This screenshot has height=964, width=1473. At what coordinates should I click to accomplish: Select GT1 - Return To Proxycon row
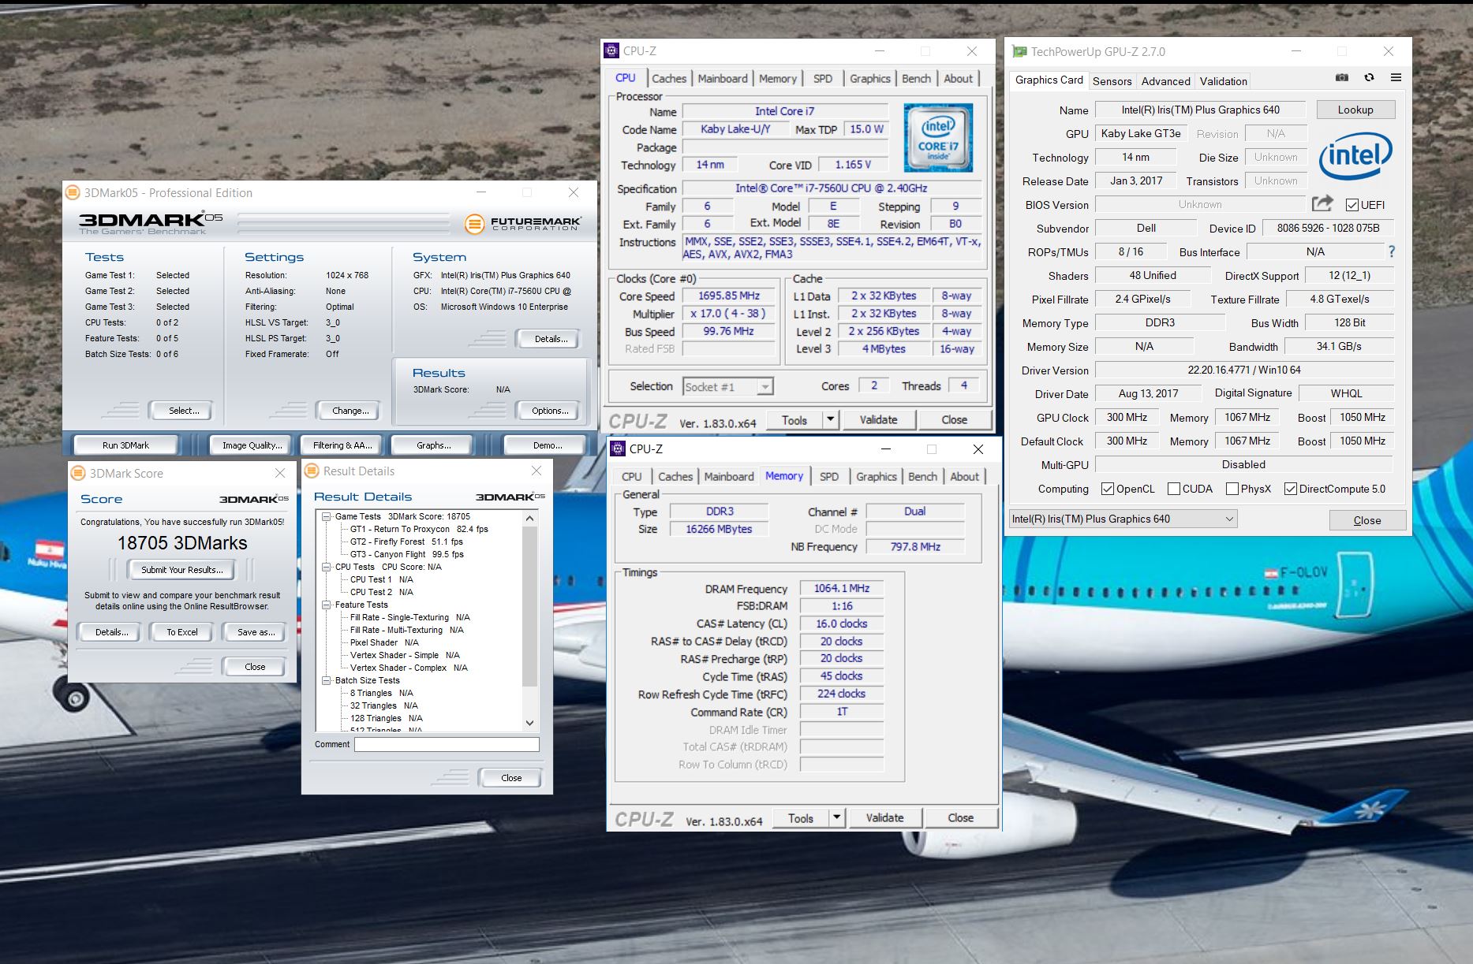(x=419, y=529)
